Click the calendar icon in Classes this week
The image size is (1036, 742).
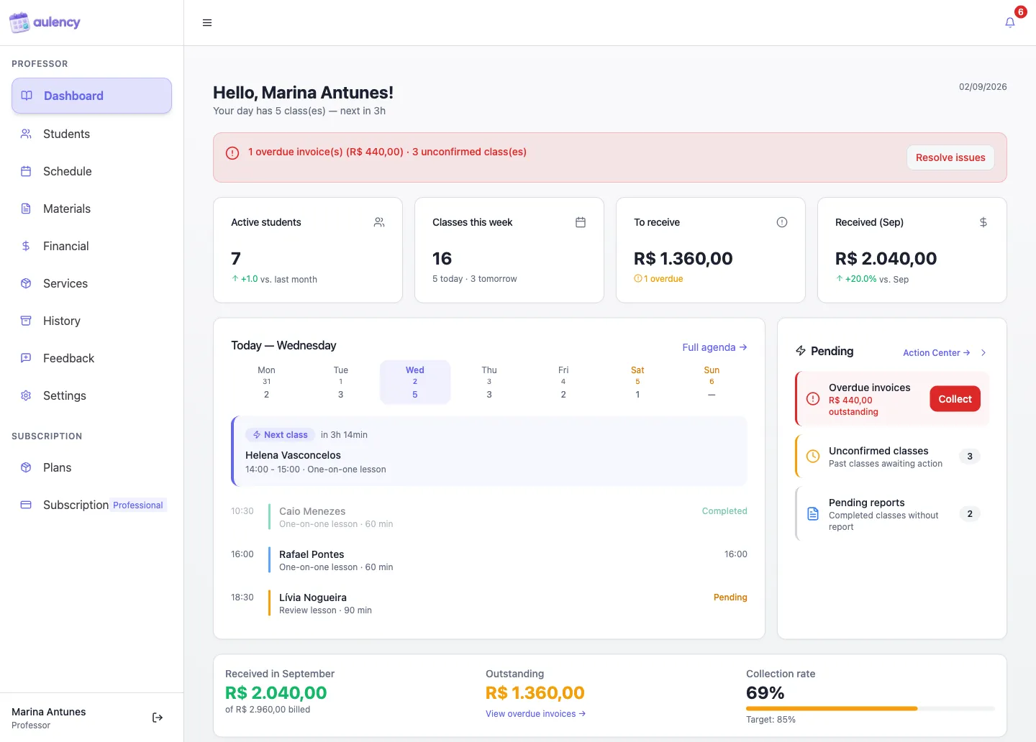[581, 222]
